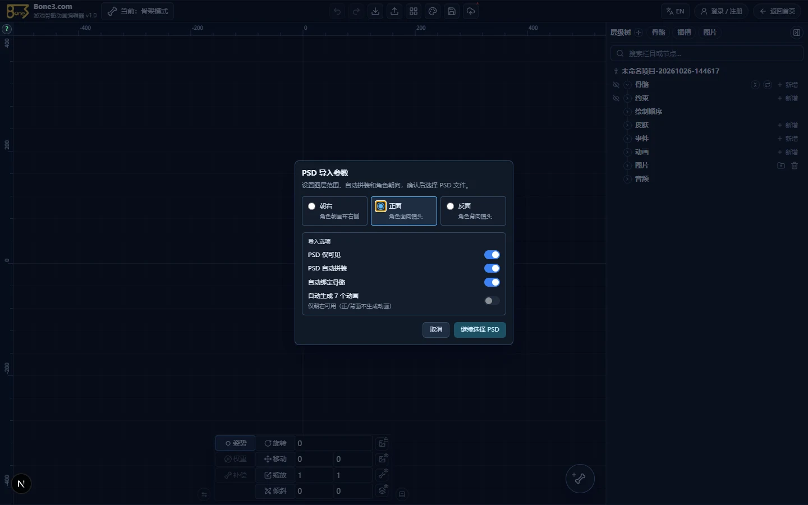The width and height of the screenshot is (808, 505).
Task: Click the redo arrow in top toolbar
Action: 356,11
